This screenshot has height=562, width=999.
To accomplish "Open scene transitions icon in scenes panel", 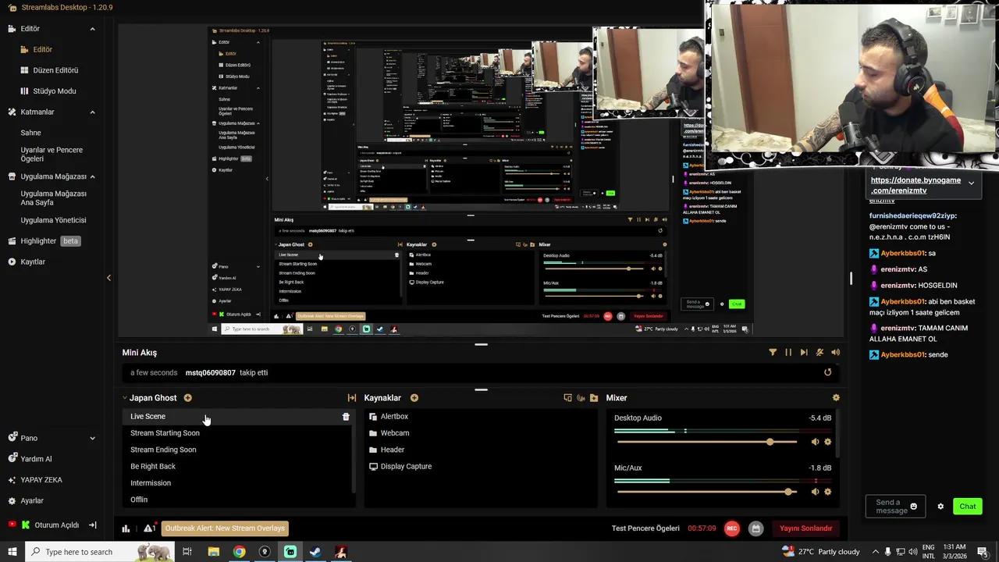I will (352, 398).
